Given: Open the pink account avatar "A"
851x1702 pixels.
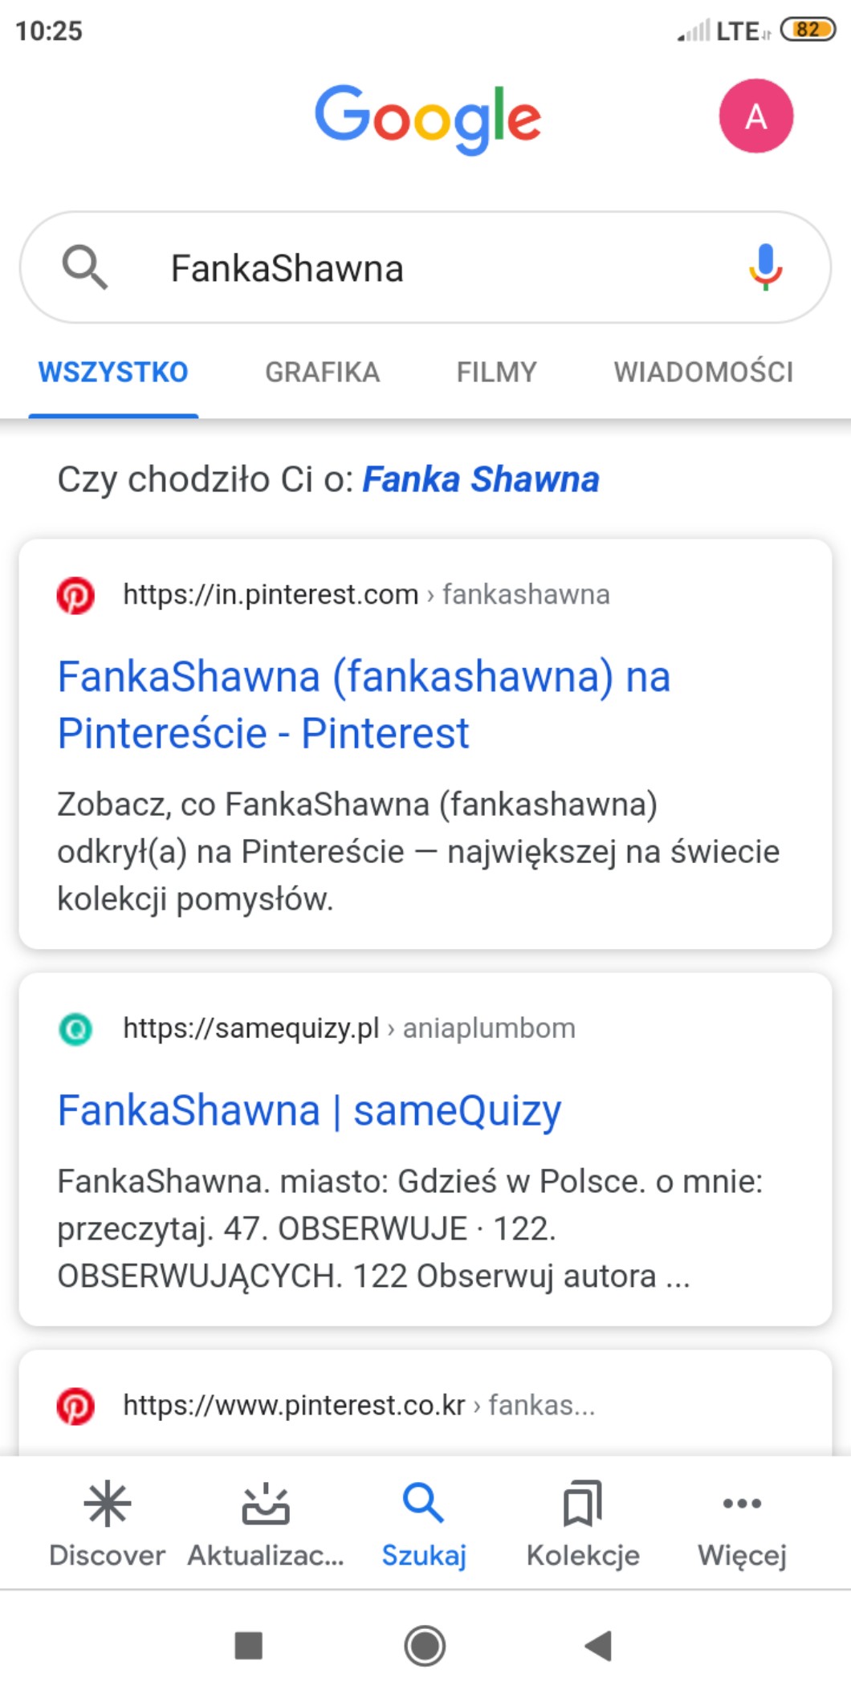Looking at the screenshot, I should click(755, 116).
